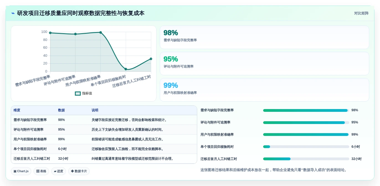The width and height of the screenshot is (380, 186).
Task: Click the 对比矩阵 label in header
Action: coord(361,13)
